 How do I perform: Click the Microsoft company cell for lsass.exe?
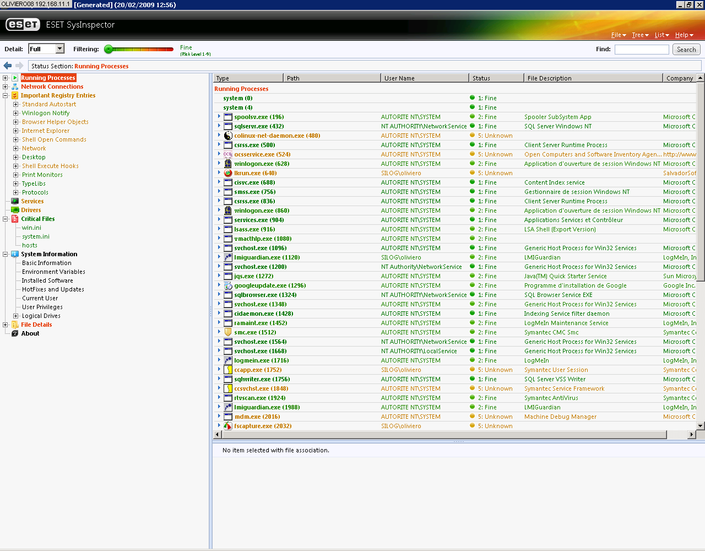(679, 229)
